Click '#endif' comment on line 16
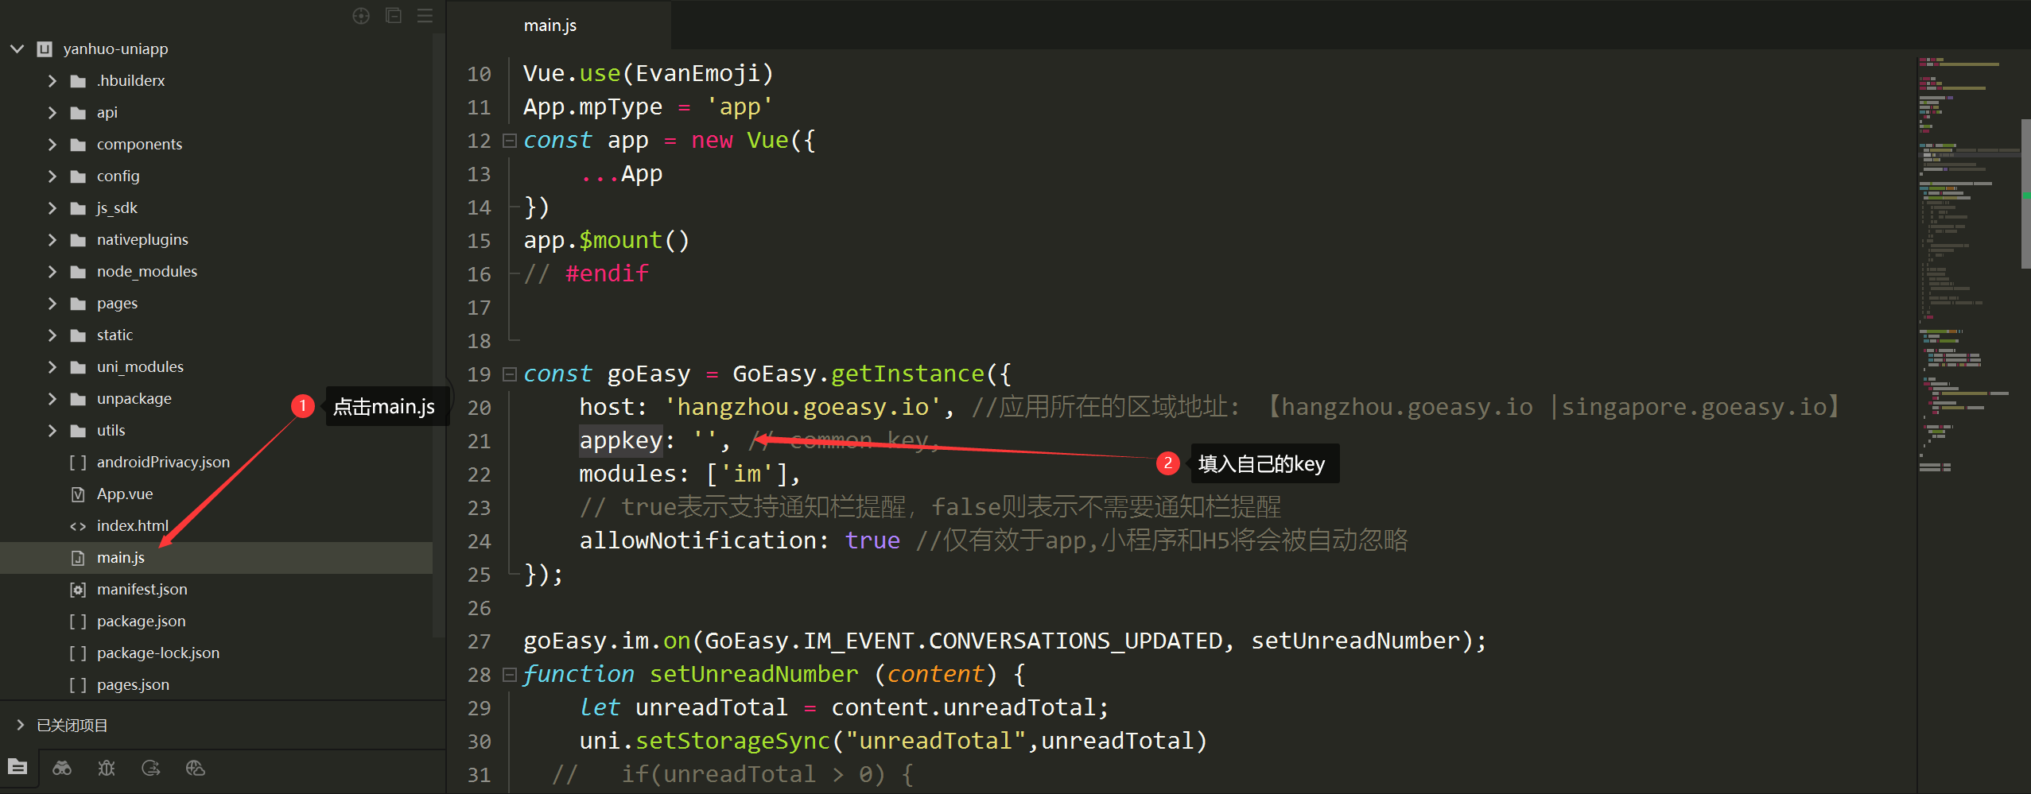Viewport: 2031px width, 794px height. click(607, 273)
